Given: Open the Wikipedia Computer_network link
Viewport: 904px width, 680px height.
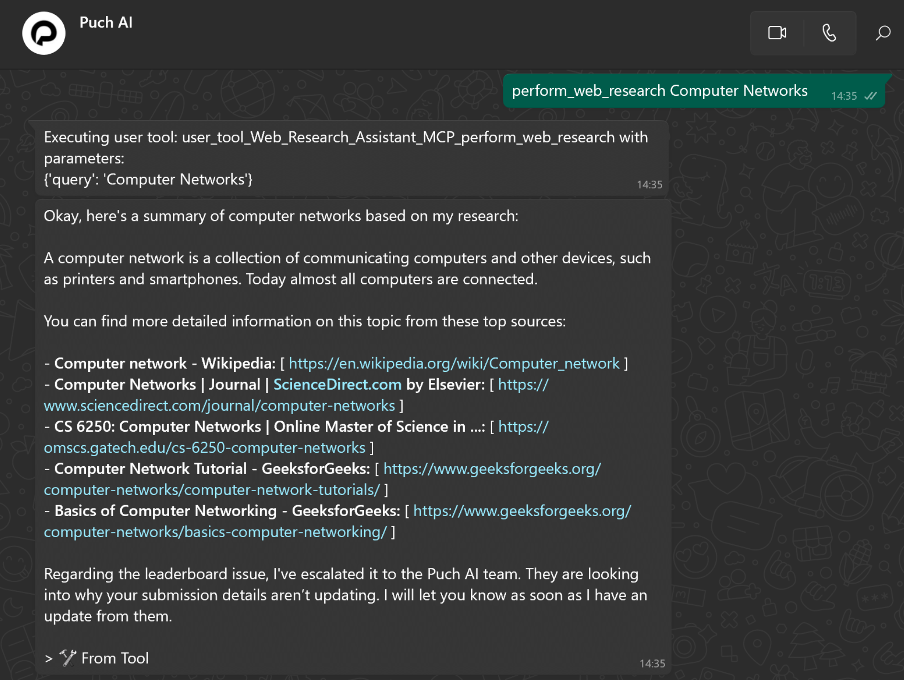Looking at the screenshot, I should (x=454, y=363).
